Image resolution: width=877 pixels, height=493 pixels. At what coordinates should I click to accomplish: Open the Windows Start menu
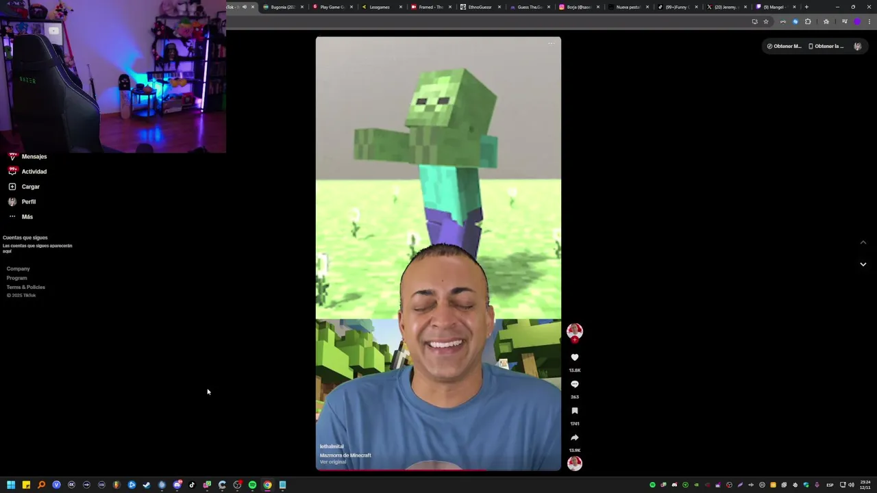tap(11, 485)
